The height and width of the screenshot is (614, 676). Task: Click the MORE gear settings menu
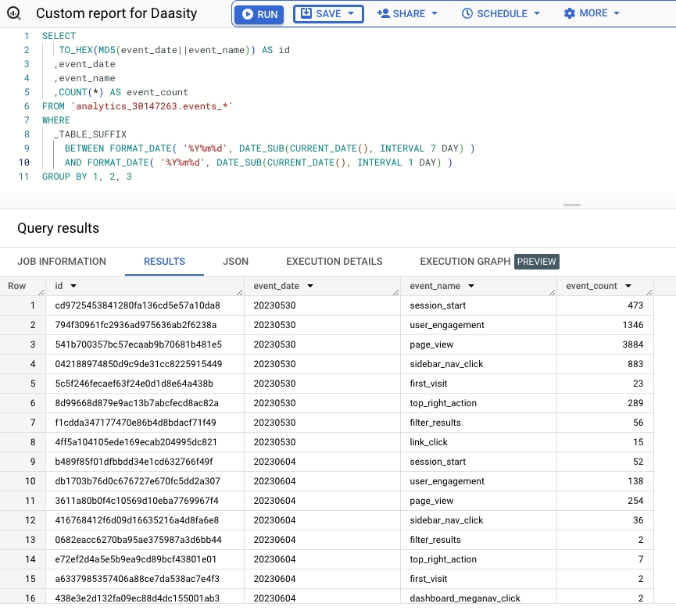point(592,14)
